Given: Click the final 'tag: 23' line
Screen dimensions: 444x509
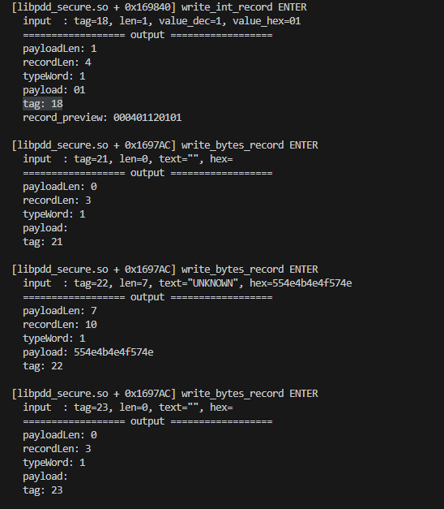Looking at the screenshot, I should click(42, 490).
